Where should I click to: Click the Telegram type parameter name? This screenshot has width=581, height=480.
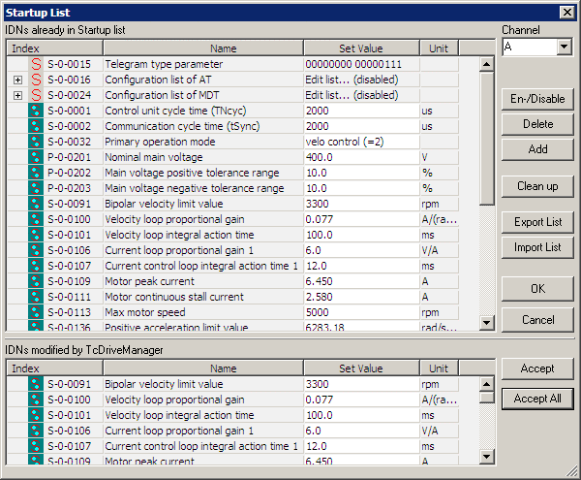(164, 64)
